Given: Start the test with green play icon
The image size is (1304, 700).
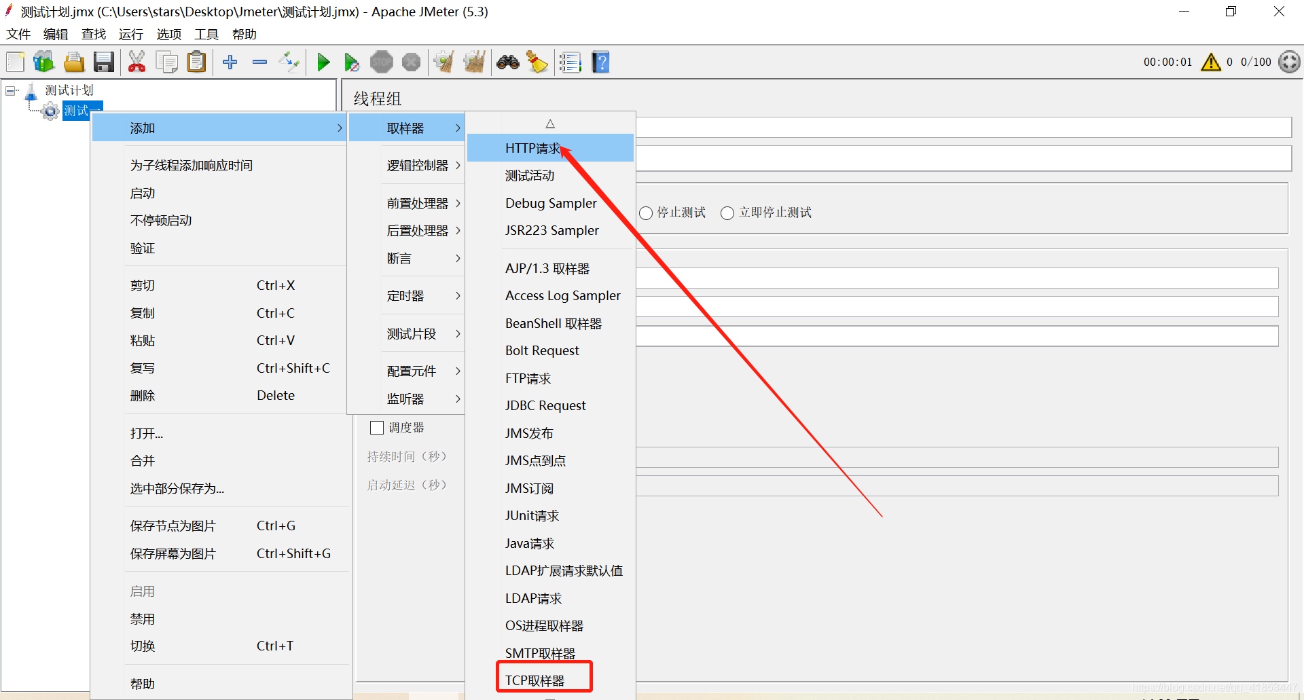Looking at the screenshot, I should tap(323, 62).
